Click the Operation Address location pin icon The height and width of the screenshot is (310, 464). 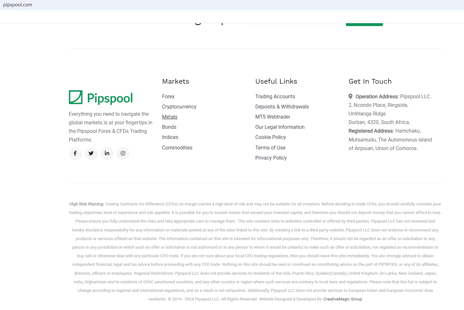(x=350, y=96)
